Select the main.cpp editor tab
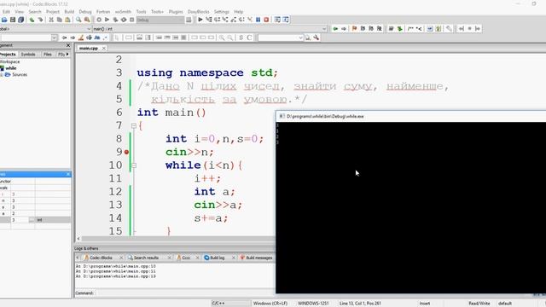The image size is (546, 307). click(89, 49)
